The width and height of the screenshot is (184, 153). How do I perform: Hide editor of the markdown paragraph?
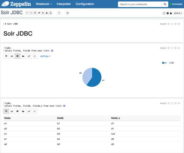click(172, 24)
